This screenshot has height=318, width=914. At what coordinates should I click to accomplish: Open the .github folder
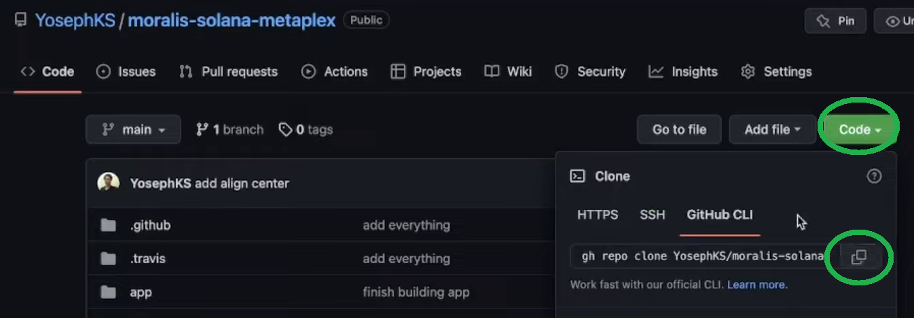150,225
